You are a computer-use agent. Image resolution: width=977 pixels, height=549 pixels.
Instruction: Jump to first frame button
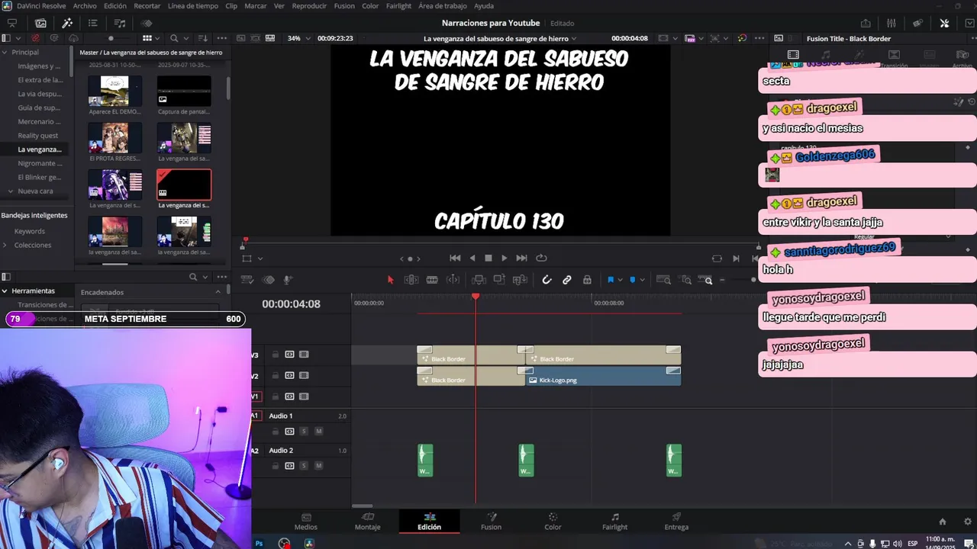click(x=455, y=258)
